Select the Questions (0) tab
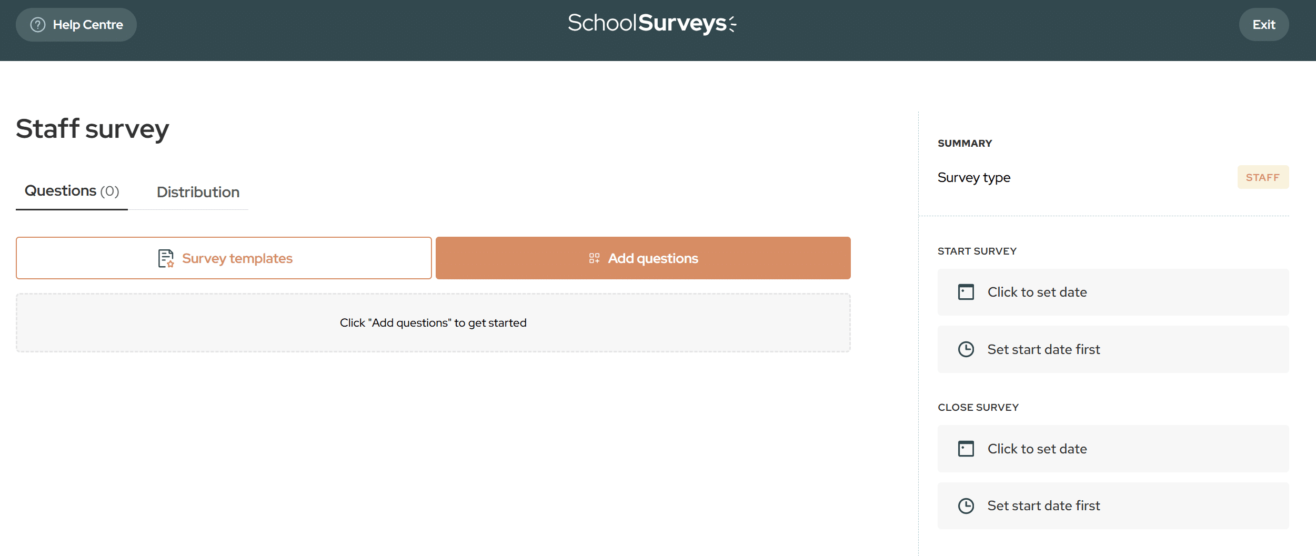Image resolution: width=1316 pixels, height=556 pixels. tap(72, 191)
